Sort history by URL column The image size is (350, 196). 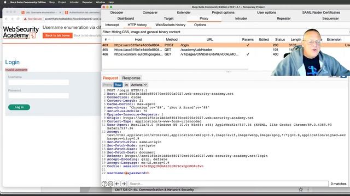pos(209,40)
